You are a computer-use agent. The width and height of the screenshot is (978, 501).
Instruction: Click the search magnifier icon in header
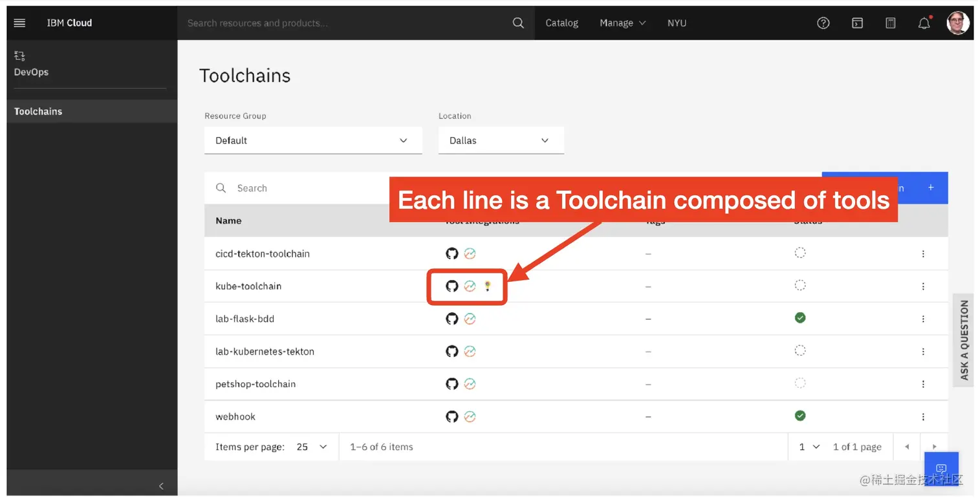(x=518, y=23)
